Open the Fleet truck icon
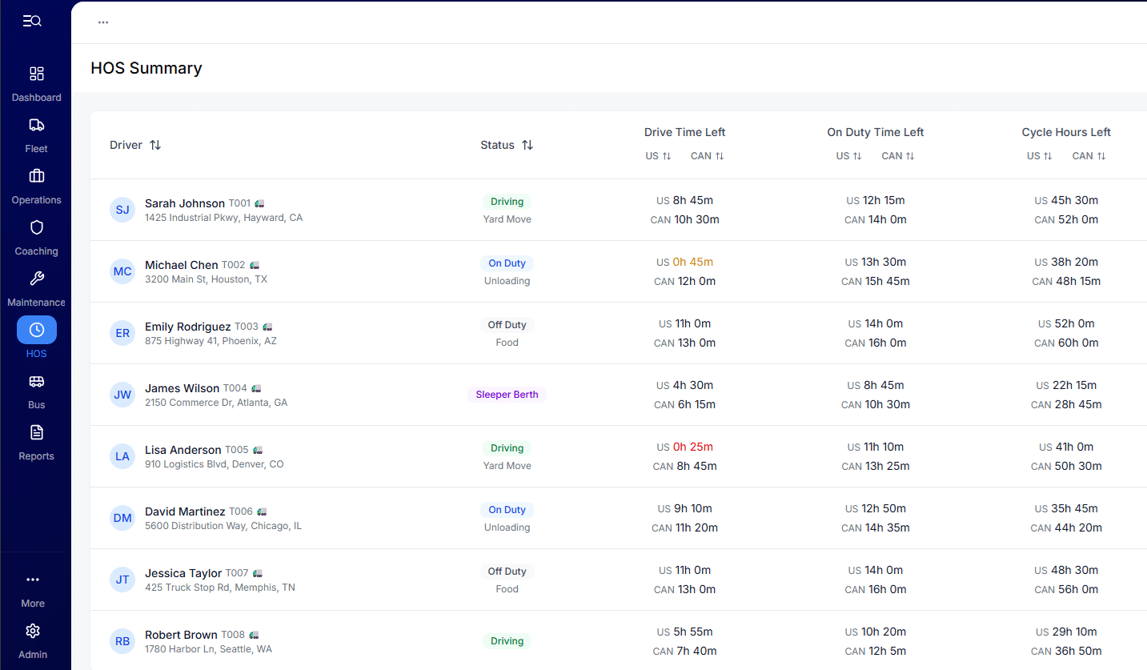Viewport: 1147px width, 670px height. [36, 125]
